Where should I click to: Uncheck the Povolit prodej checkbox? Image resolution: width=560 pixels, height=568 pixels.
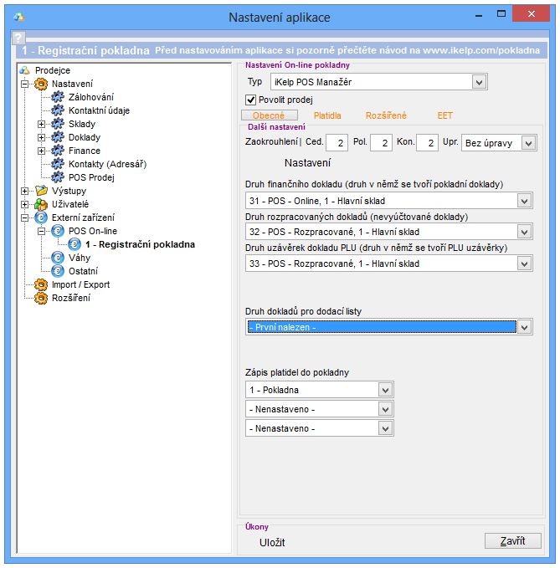[251, 100]
